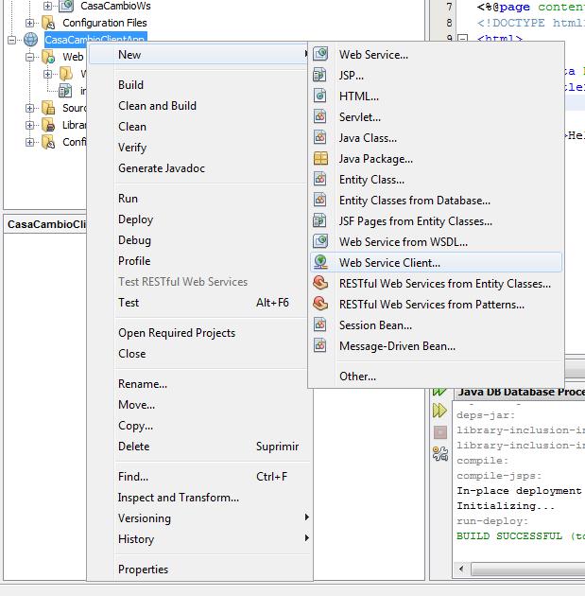The image size is (585, 596).
Task: Click the output settings wrench icon
Action: click(x=440, y=453)
